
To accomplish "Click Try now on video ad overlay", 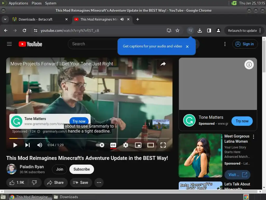I will click(x=79, y=121).
